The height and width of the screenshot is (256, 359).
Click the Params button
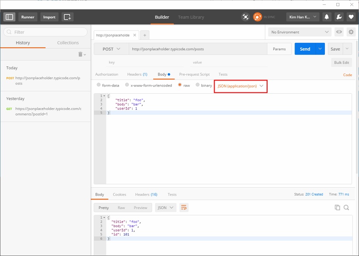[x=279, y=49]
